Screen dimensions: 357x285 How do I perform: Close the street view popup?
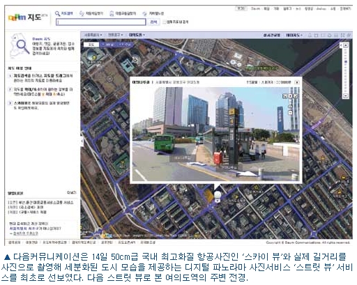297,82
